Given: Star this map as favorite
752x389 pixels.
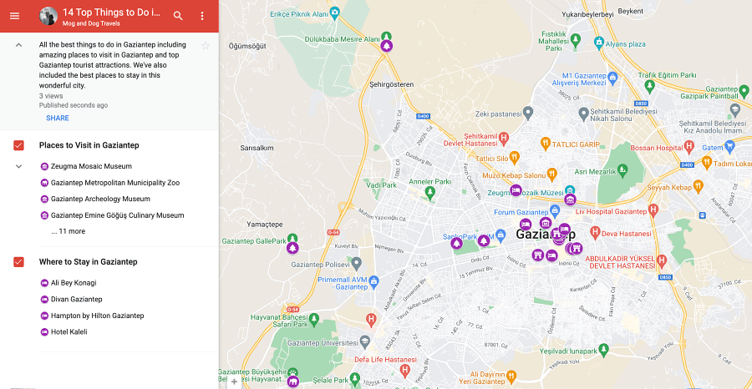Looking at the screenshot, I should tap(206, 46).
